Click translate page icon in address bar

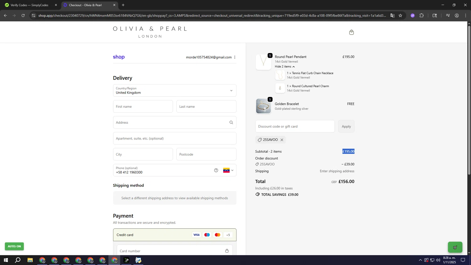392,15
